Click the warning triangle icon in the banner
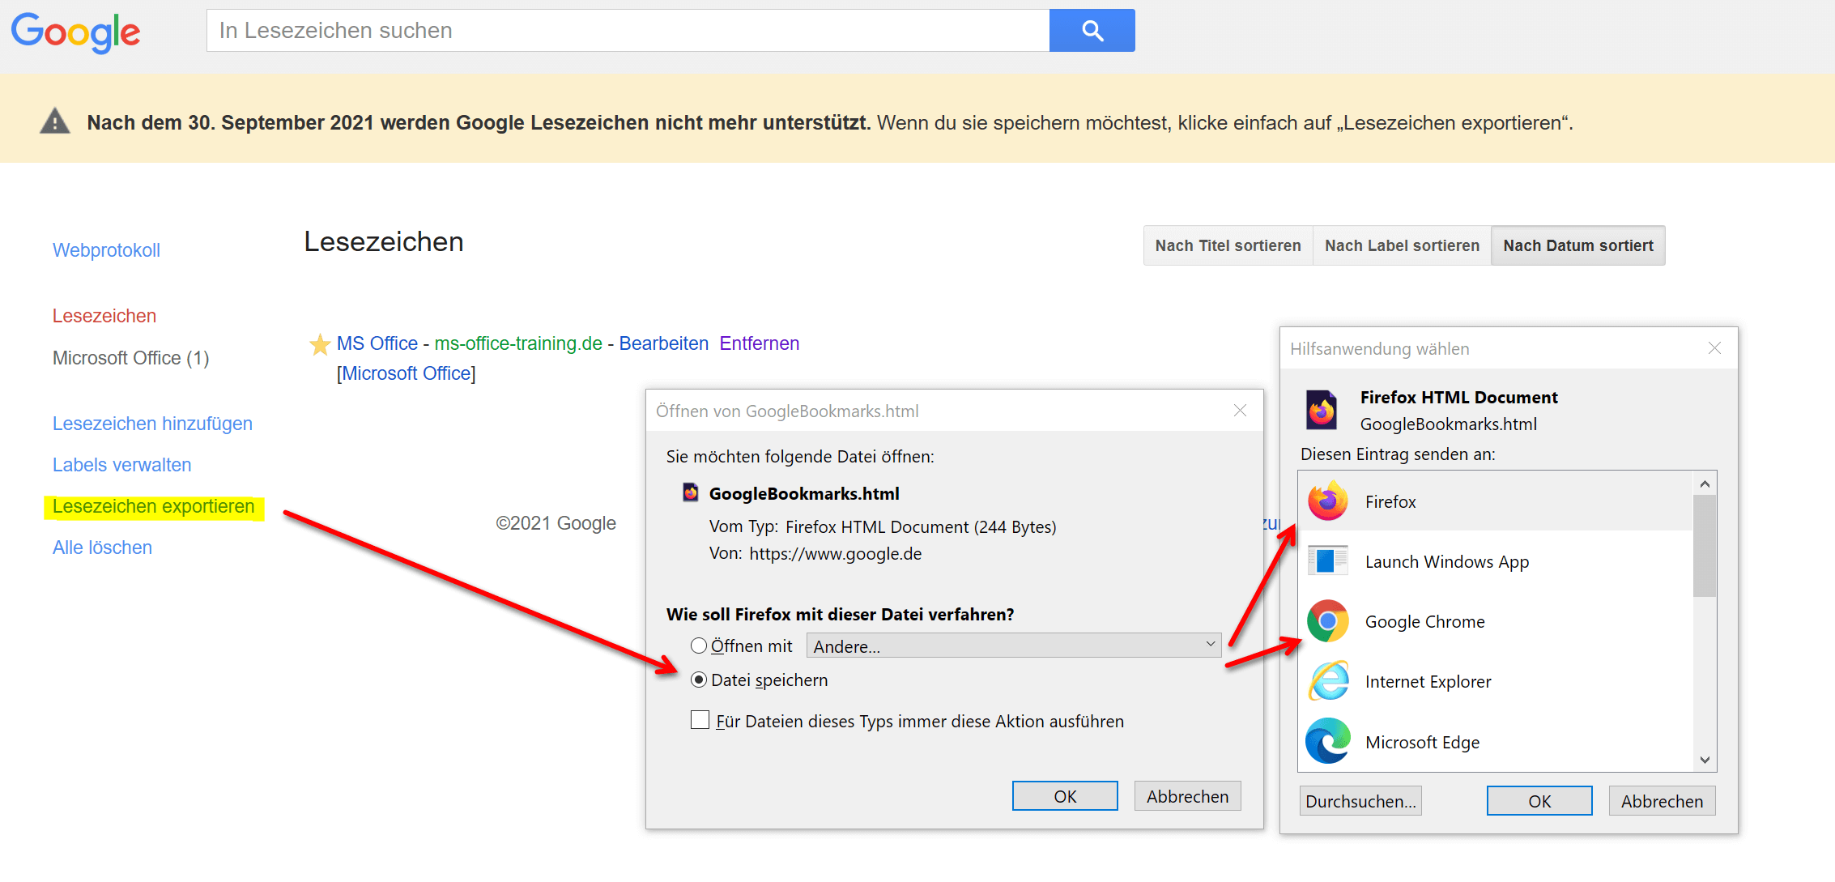The width and height of the screenshot is (1835, 882). pos(55,121)
